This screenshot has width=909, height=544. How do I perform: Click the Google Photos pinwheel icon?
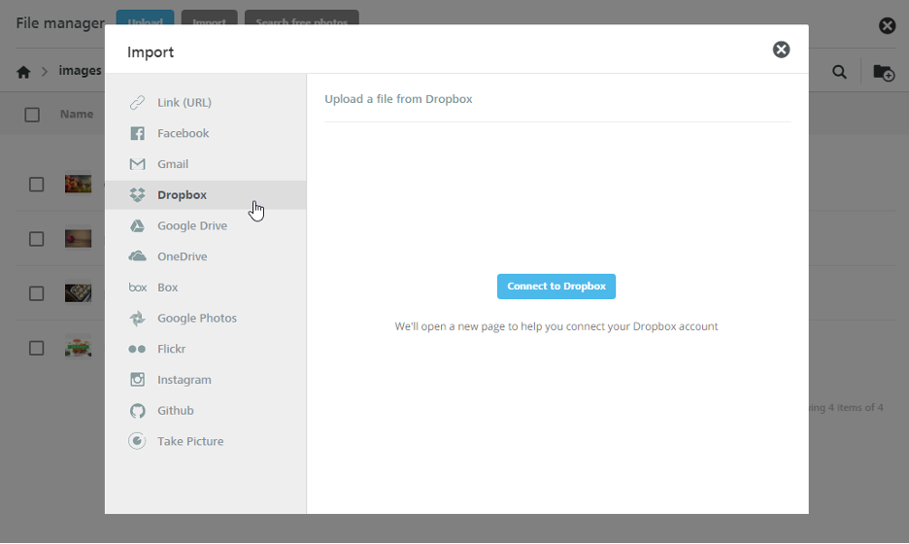[137, 318]
